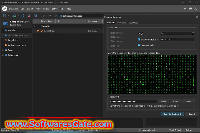Click the Copy to Clipboard button
Screen dimensions: 200x133
pos(172,114)
